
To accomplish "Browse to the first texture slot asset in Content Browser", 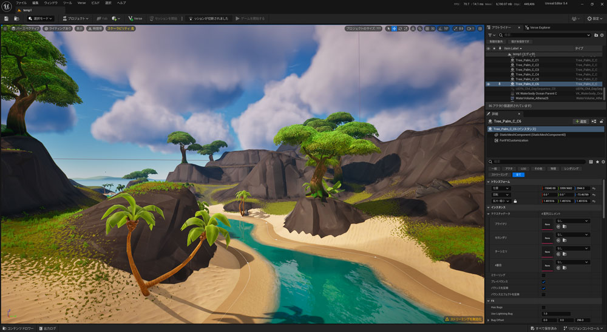I will coord(565,227).
